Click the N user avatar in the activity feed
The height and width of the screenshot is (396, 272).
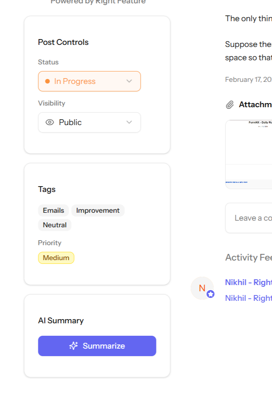pos(202,288)
